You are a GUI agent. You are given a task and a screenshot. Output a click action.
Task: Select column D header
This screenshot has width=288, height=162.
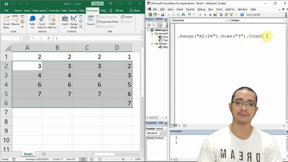[117, 48]
